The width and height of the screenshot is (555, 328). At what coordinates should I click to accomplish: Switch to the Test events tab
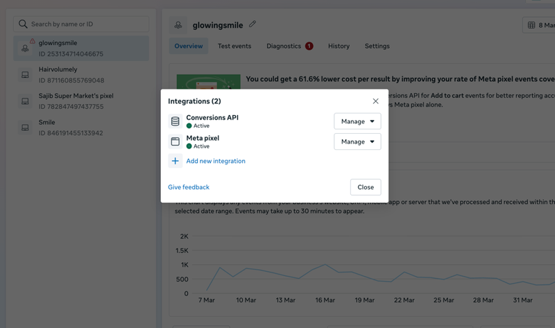(234, 46)
